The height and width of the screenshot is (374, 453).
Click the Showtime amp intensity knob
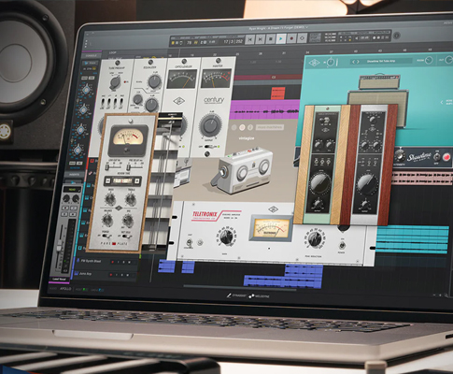[x=399, y=155]
